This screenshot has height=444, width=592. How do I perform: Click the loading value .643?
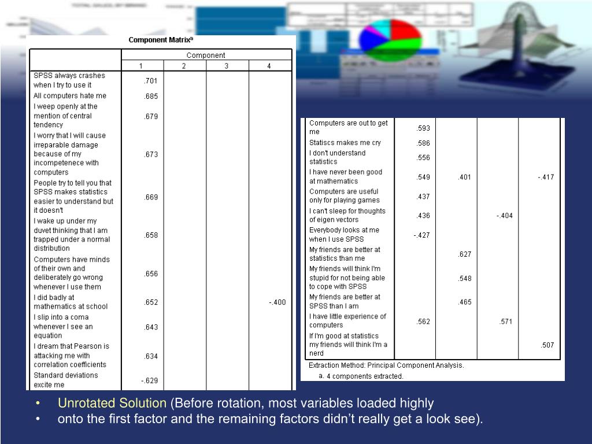click(151, 327)
